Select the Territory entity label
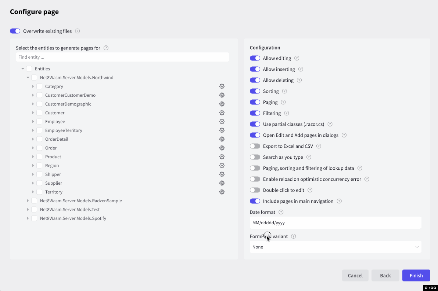438x291 pixels. click(54, 192)
